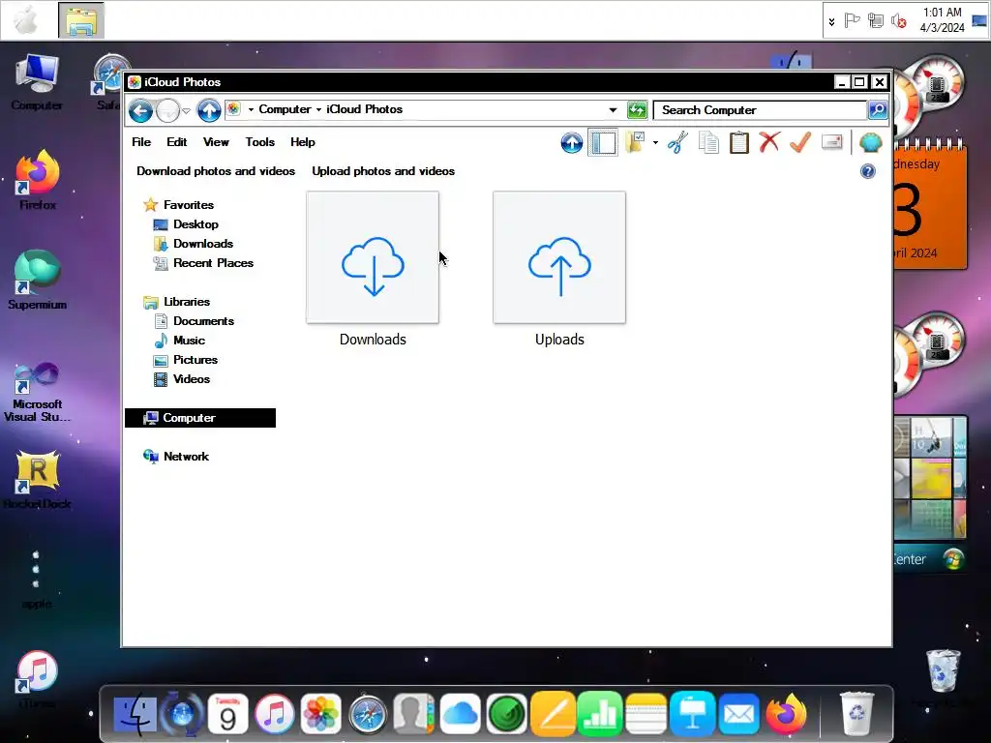Select Libraries in the navigation pane
Screen dimensions: 991x743
(x=187, y=302)
